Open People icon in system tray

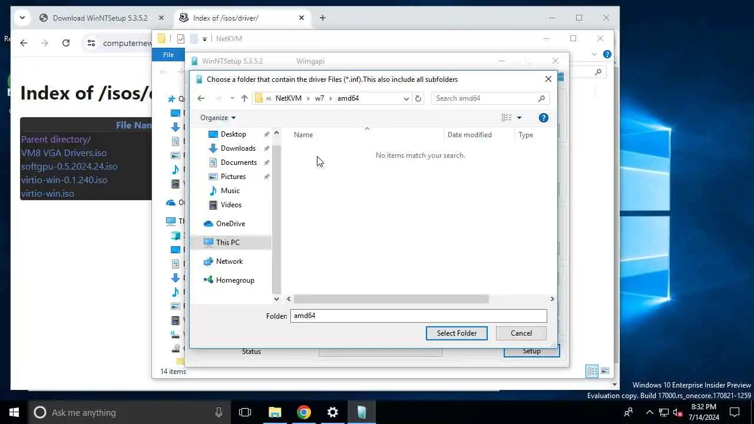[629, 412]
